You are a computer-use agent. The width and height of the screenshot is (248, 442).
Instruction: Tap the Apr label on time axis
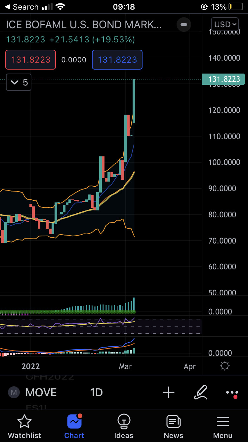189,366
